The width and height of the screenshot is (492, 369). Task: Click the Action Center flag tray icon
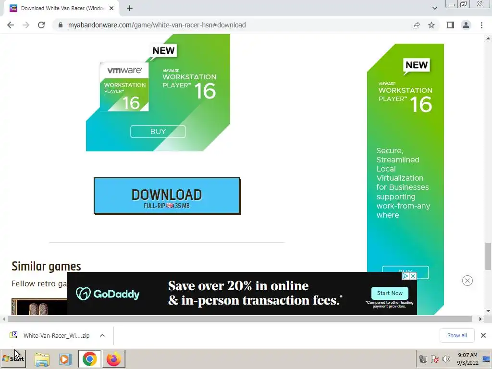pyautogui.click(x=434, y=359)
